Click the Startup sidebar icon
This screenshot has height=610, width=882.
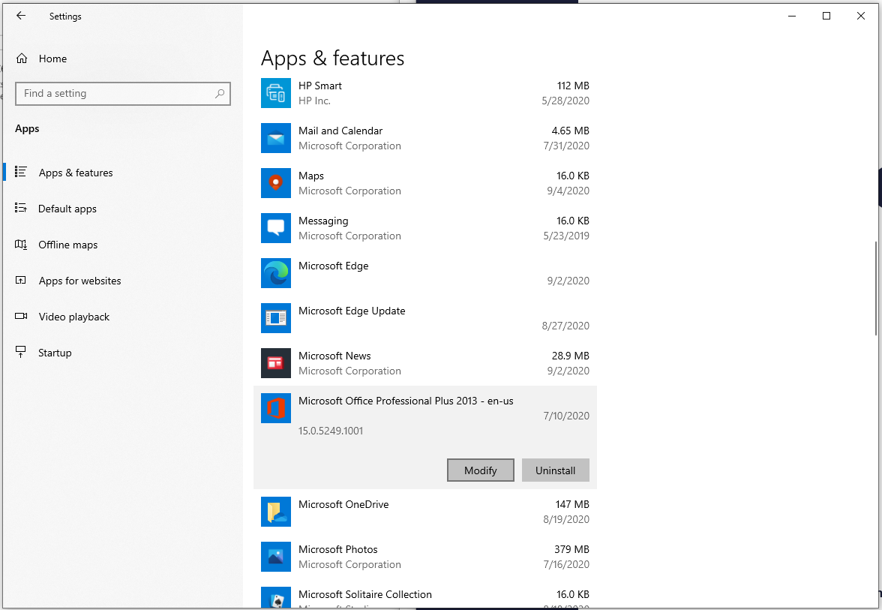coord(21,353)
